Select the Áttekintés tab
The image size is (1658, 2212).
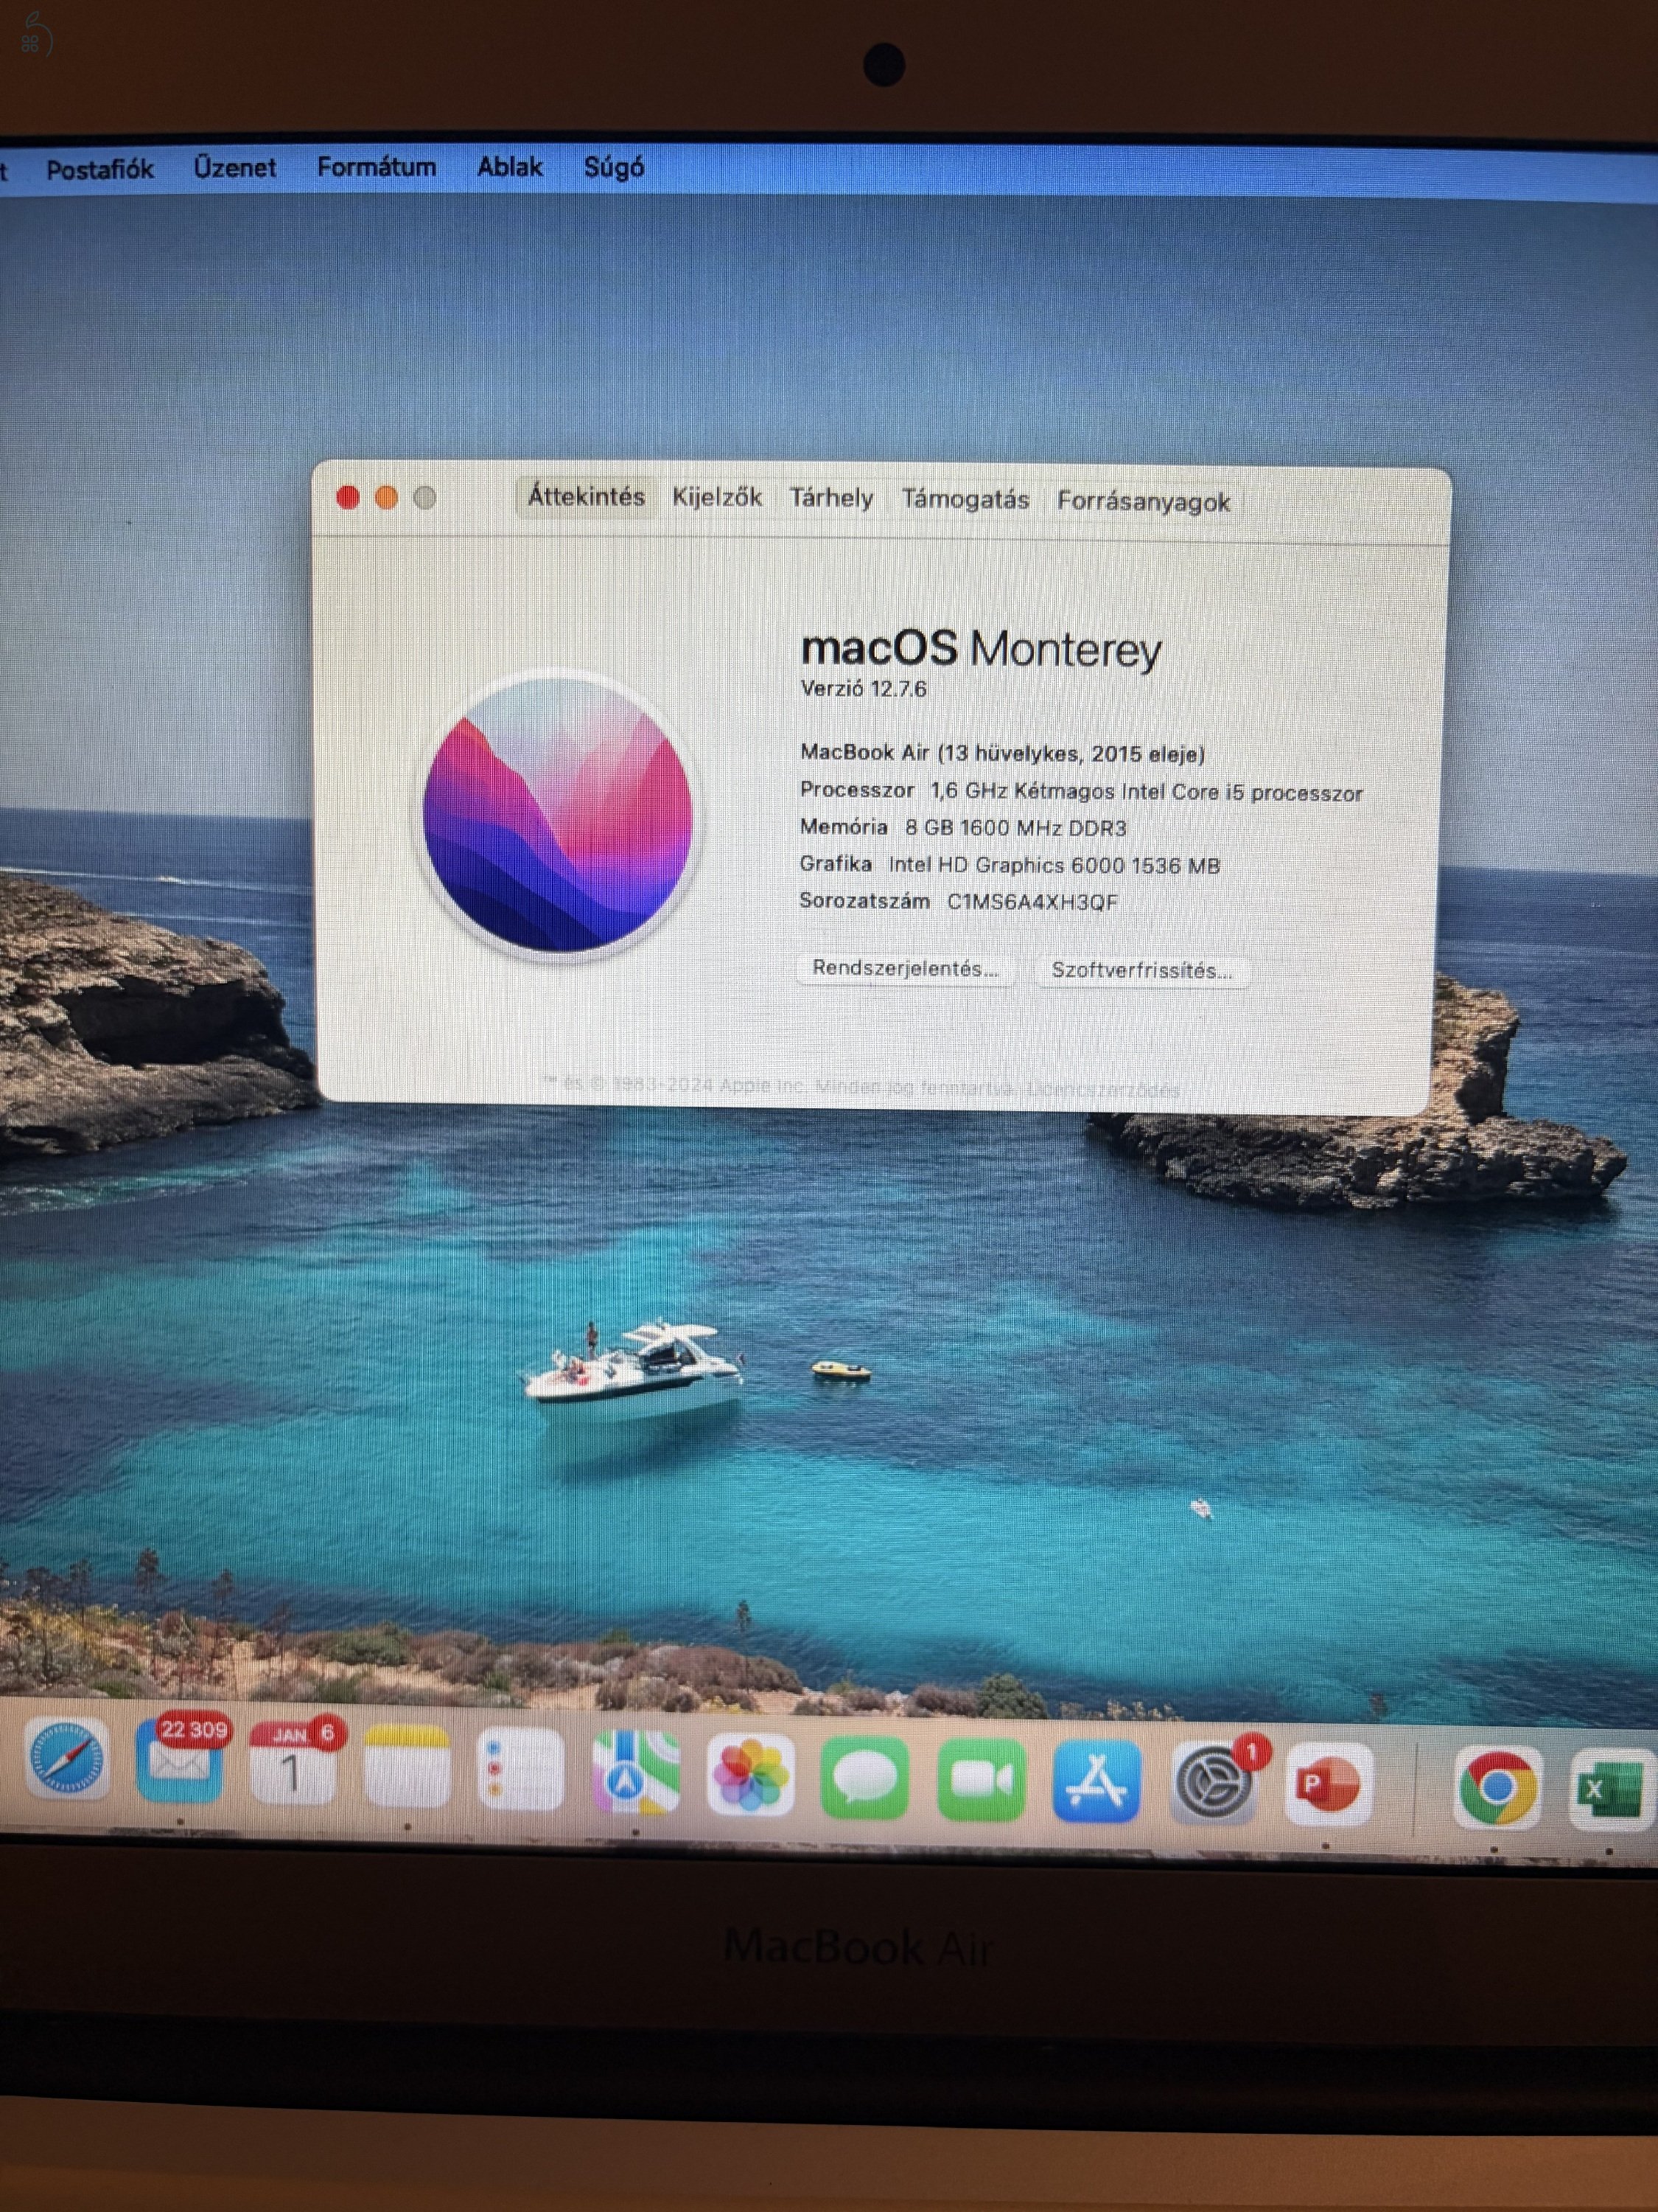(x=586, y=496)
